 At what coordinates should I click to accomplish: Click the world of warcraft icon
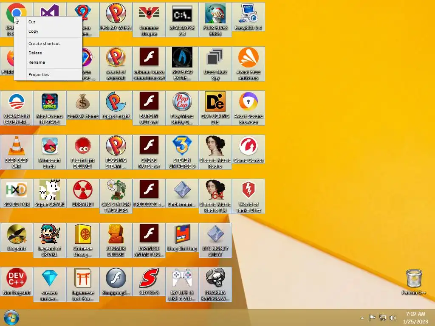[x=116, y=64]
